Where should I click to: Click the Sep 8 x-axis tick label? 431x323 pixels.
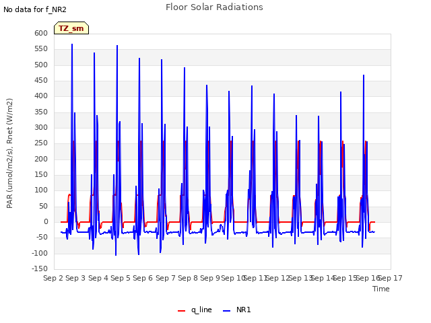pos(188,278)
